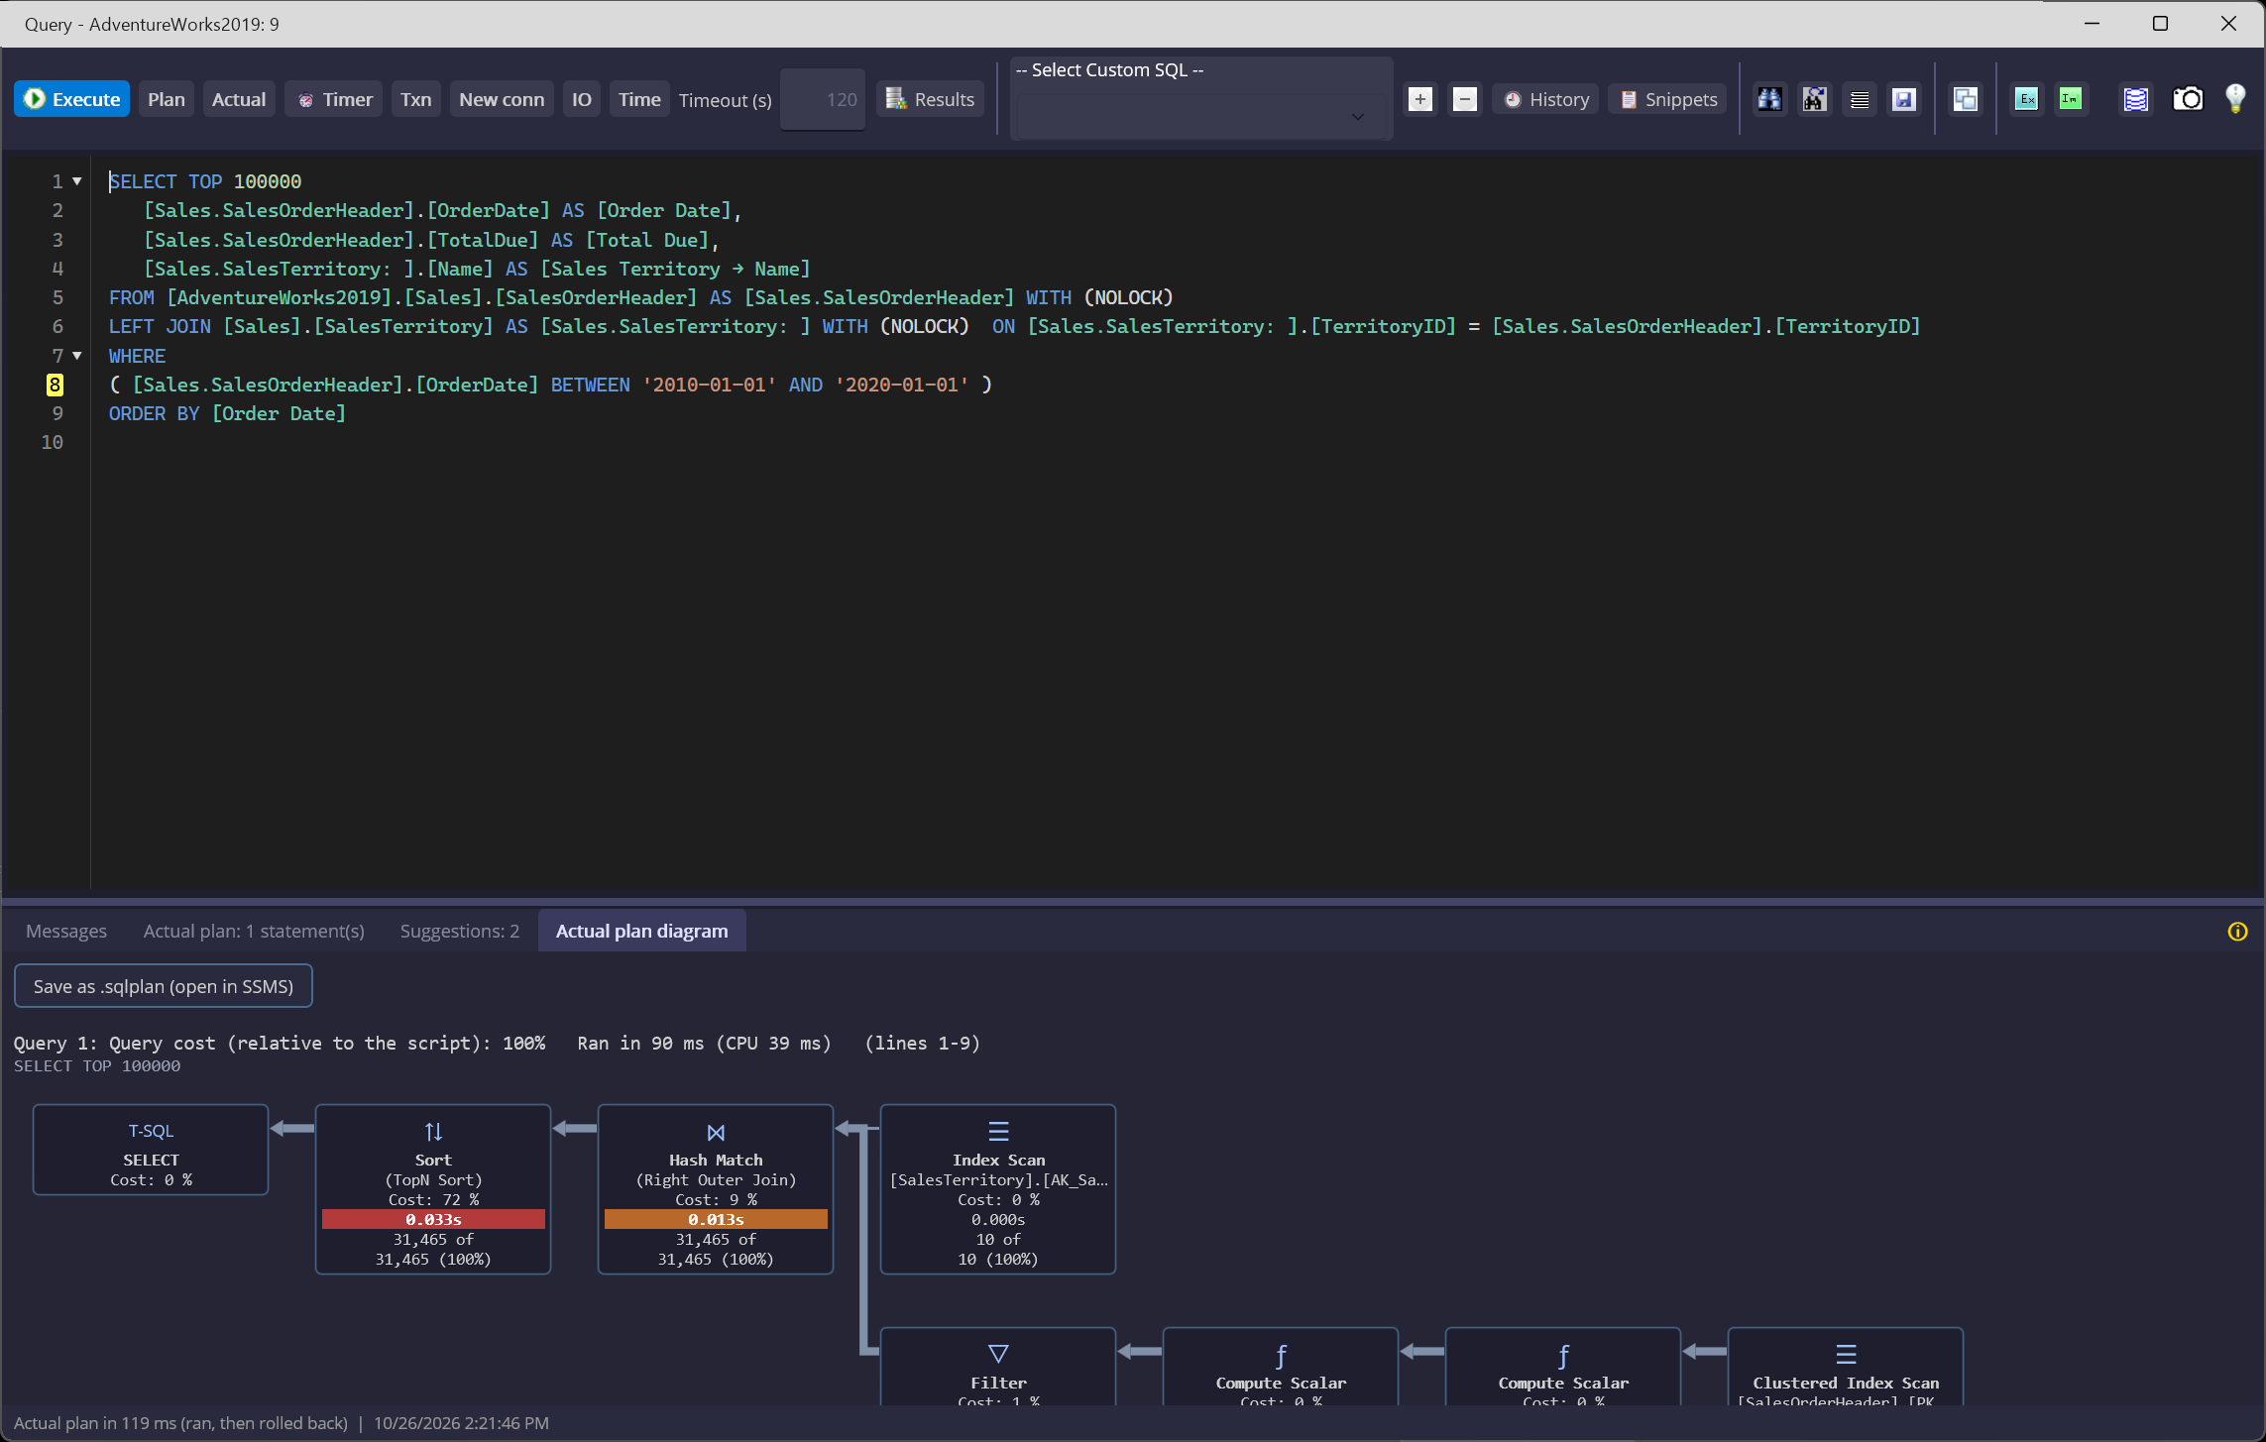Click the format lines icon
Screen dimensions: 2266x1442
click(1859, 99)
